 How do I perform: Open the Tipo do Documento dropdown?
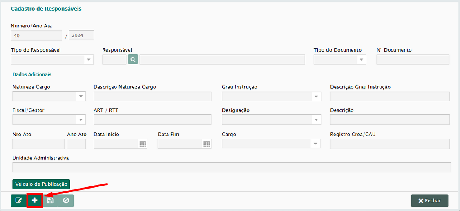(x=361, y=60)
